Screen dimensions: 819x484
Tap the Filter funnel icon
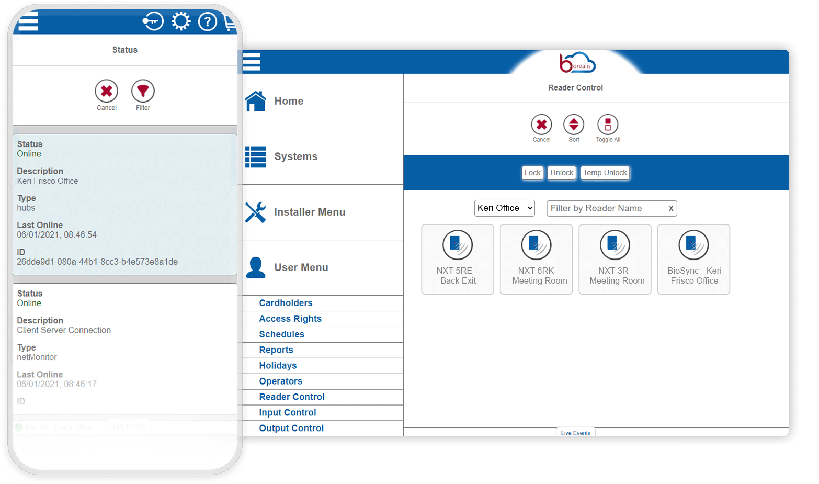143,92
